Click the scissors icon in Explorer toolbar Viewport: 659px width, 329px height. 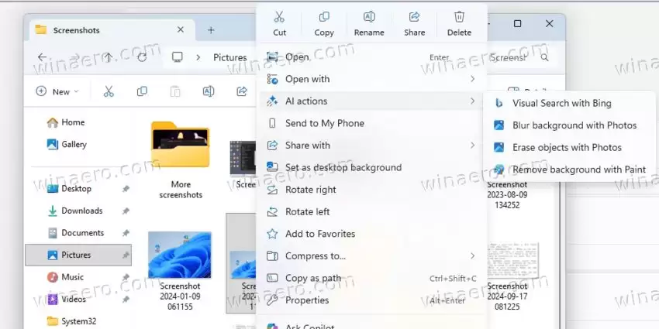109,91
